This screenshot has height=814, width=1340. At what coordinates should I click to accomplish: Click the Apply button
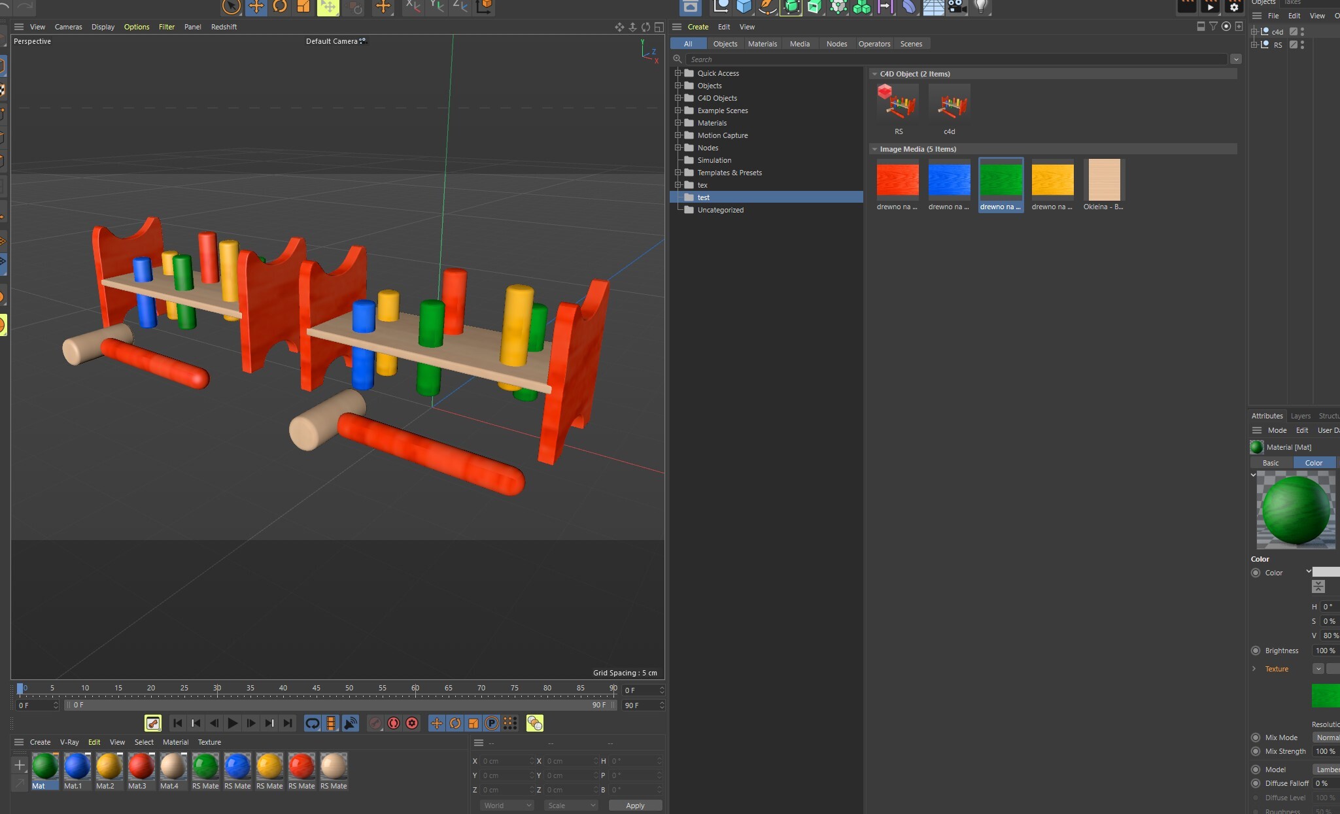pos(635,806)
